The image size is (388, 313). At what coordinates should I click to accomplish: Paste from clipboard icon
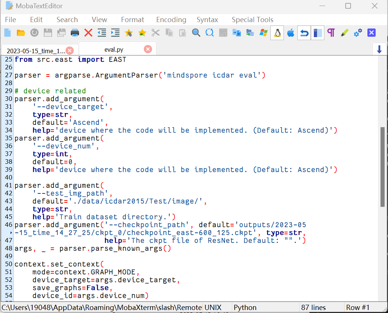[x=183, y=33]
